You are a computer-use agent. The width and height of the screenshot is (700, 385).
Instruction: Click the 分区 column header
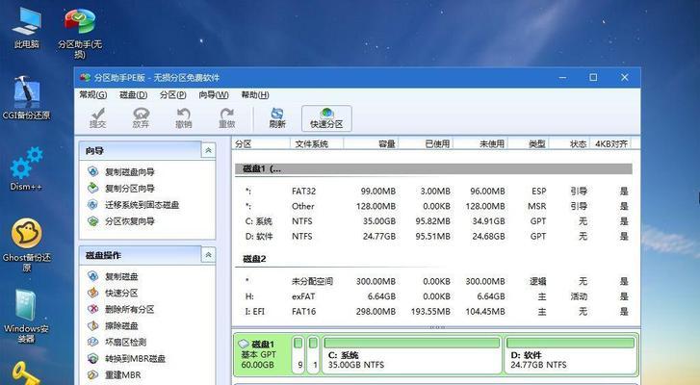261,143
